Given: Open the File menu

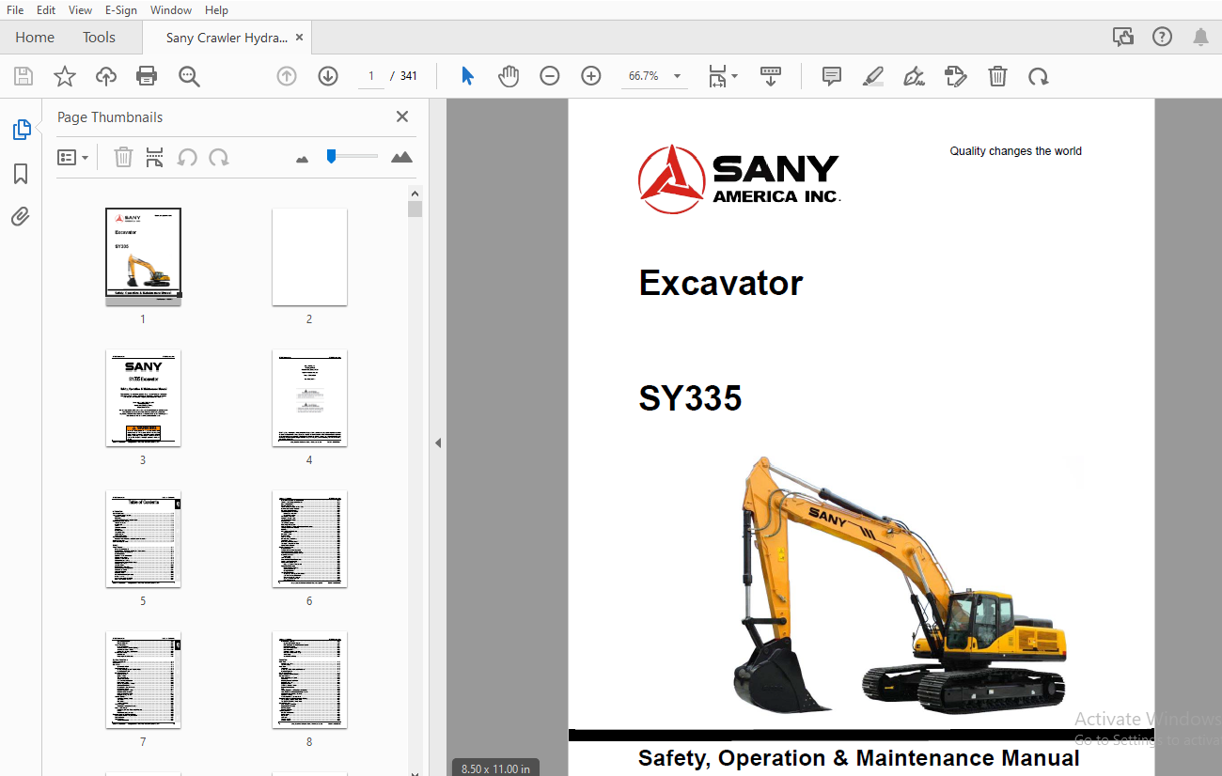Looking at the screenshot, I should [x=15, y=9].
